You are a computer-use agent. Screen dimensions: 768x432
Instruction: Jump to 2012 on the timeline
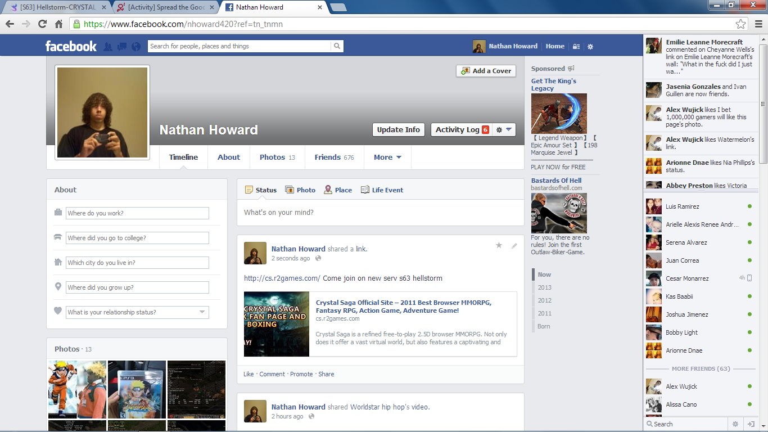(544, 300)
